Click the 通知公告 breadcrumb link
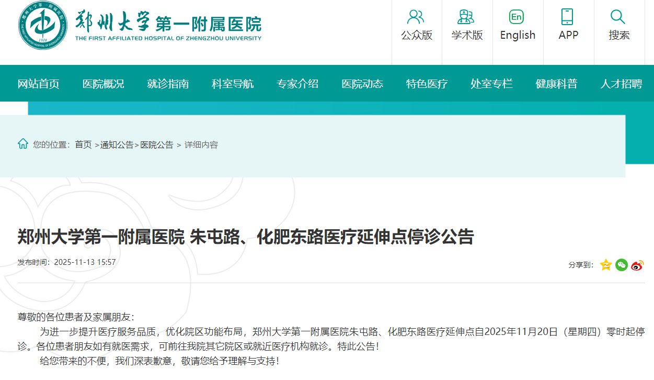 (117, 145)
